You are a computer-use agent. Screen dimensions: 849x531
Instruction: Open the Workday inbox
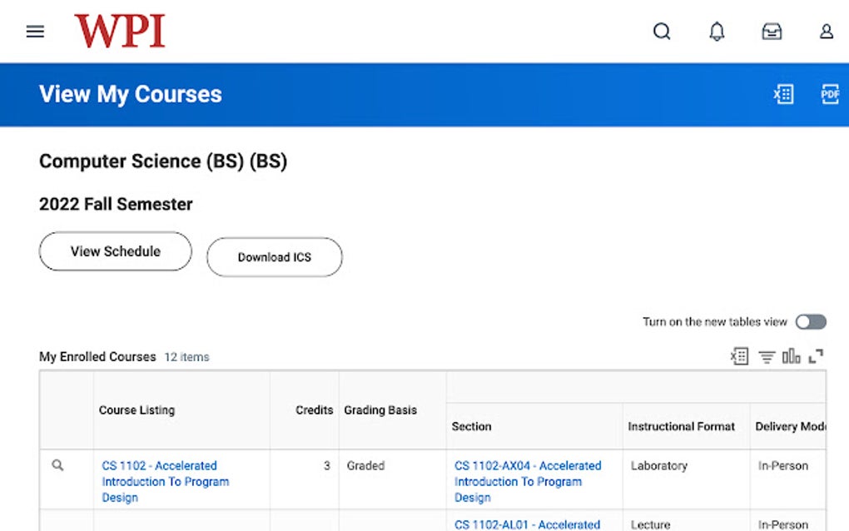coord(772,31)
